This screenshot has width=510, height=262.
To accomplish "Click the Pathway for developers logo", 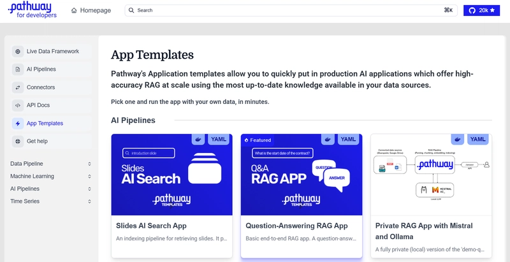I will pos(33,10).
